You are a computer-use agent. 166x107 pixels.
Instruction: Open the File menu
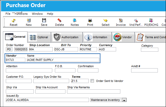pos(8,14)
